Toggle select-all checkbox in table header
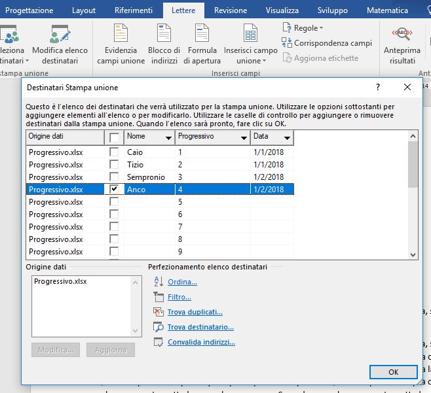431x393 pixels. (x=114, y=137)
